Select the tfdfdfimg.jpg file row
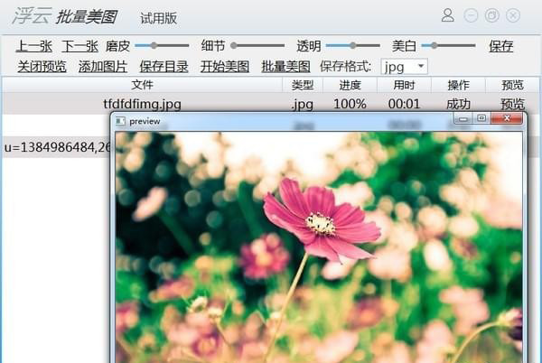 coord(270,103)
